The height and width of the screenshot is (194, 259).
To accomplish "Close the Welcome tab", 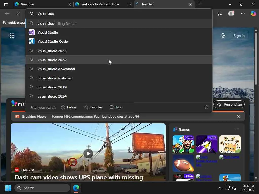I will tap(70, 5).
